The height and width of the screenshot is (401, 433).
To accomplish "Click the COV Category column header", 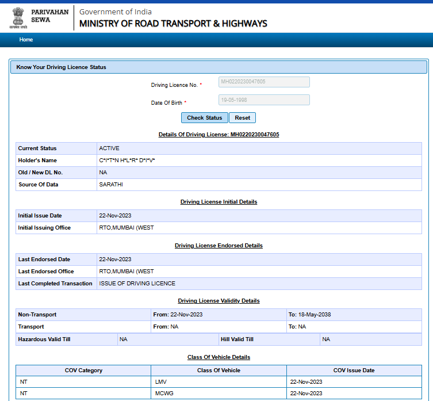I will pyautogui.click(x=83, y=371).
